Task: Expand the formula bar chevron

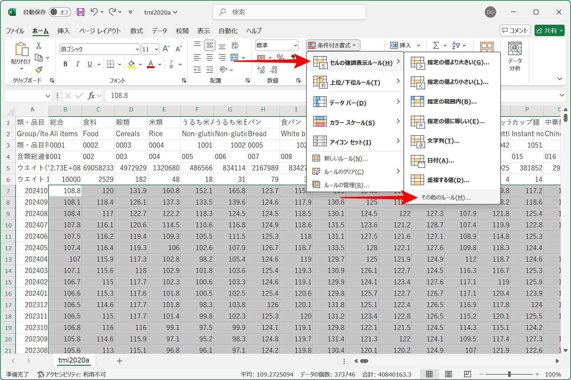Action: (x=562, y=95)
